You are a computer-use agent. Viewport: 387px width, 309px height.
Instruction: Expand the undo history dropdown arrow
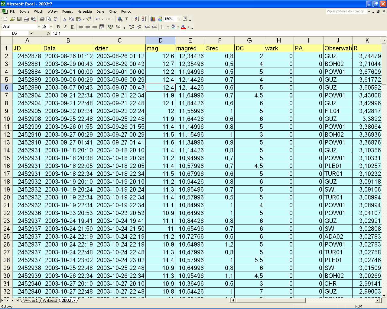[102, 19]
